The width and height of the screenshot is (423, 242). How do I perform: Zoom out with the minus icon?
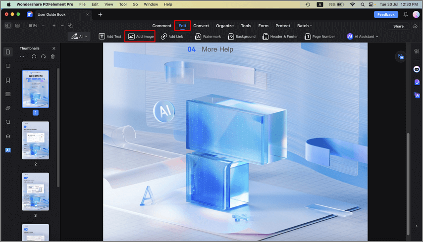click(62, 26)
